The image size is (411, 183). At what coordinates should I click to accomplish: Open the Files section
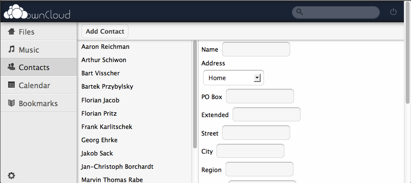tap(39, 32)
